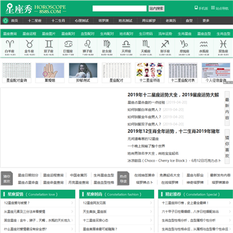233x233 pixels.
Task: Click the 星座秀 horoscope site logo
Action: point(36,9)
